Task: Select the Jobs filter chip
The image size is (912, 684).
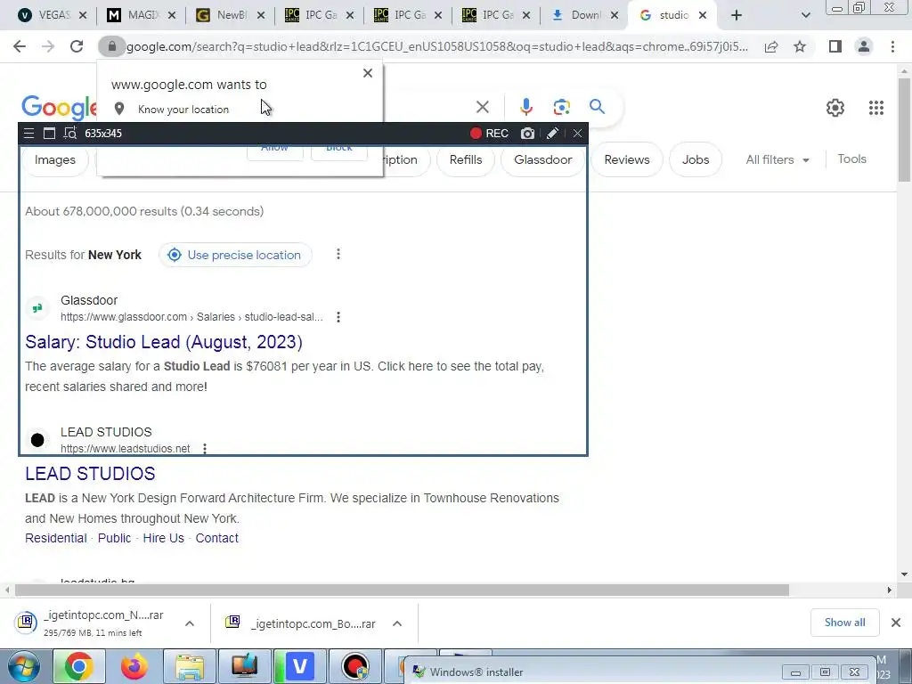Action: 696,160
